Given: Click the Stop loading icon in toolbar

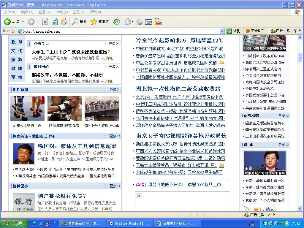Looking at the screenshot, I should 45,22.
